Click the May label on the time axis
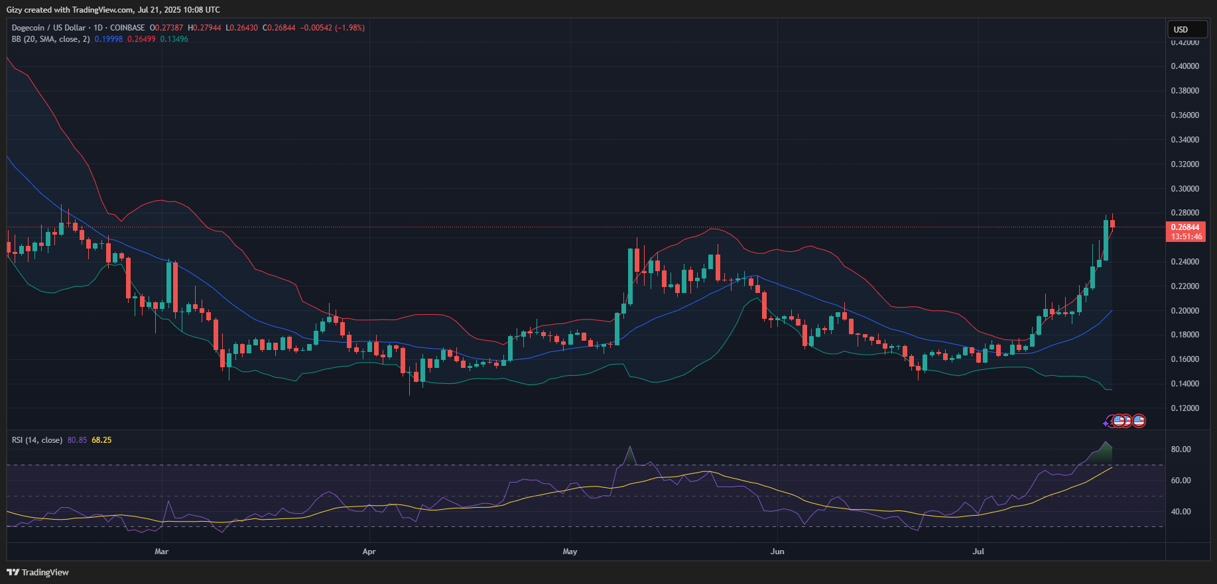This screenshot has height=584, width=1217. point(570,552)
